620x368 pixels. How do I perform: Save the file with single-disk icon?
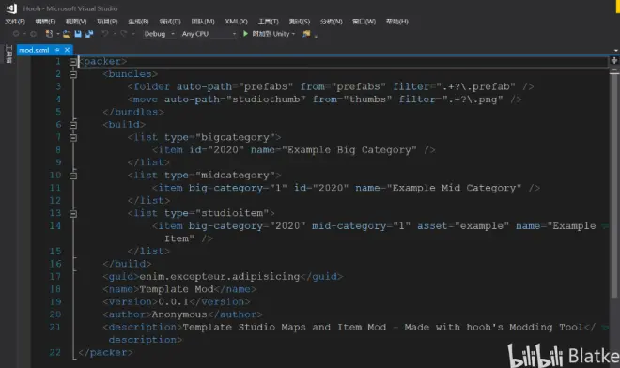click(x=78, y=34)
